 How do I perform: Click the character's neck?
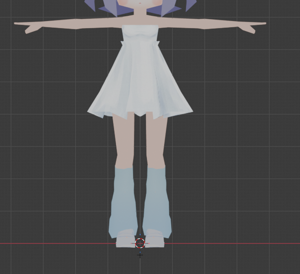140,12
